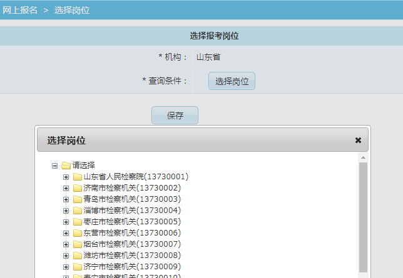Viewport: 403px width, 278px height.
Task: Collapse the 请选择 root node
Action: click(55, 166)
